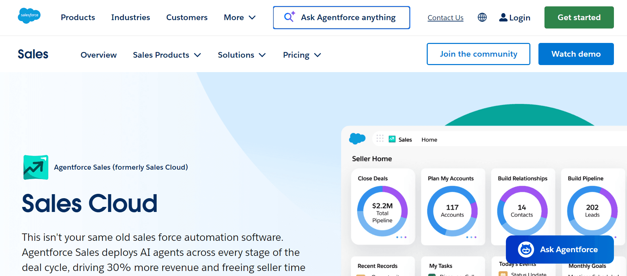Click Agentforce Sales (formerly Sales Cloud) text
Image resolution: width=627 pixels, height=276 pixels.
[x=121, y=167]
